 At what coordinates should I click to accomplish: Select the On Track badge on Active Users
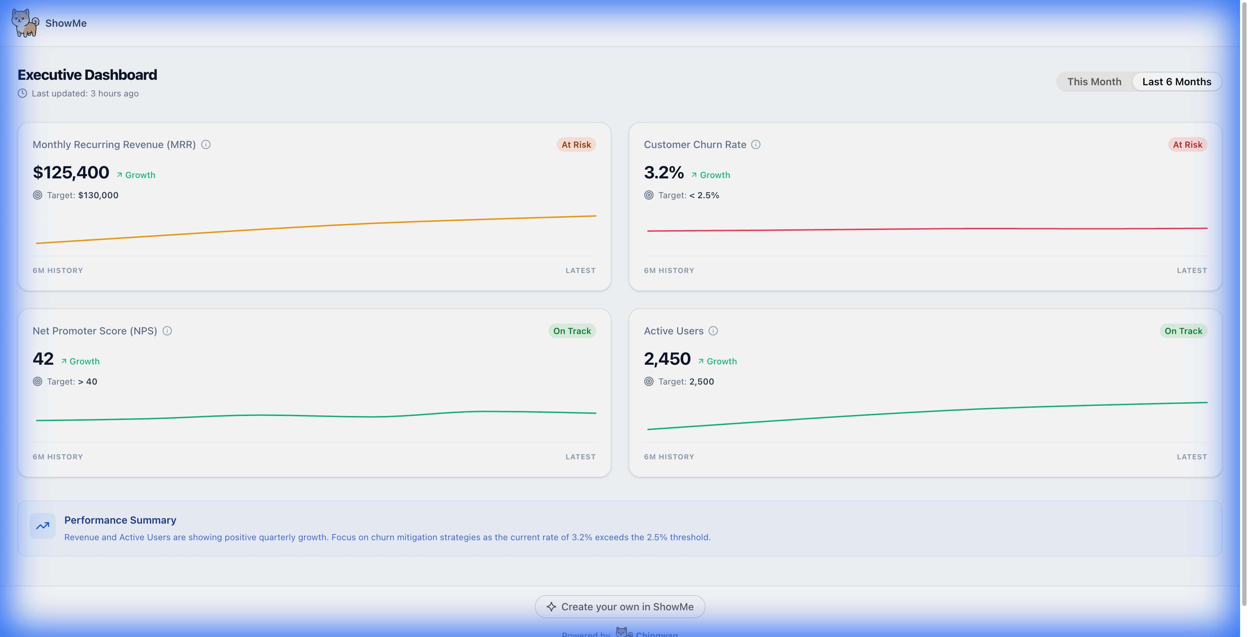(1183, 331)
